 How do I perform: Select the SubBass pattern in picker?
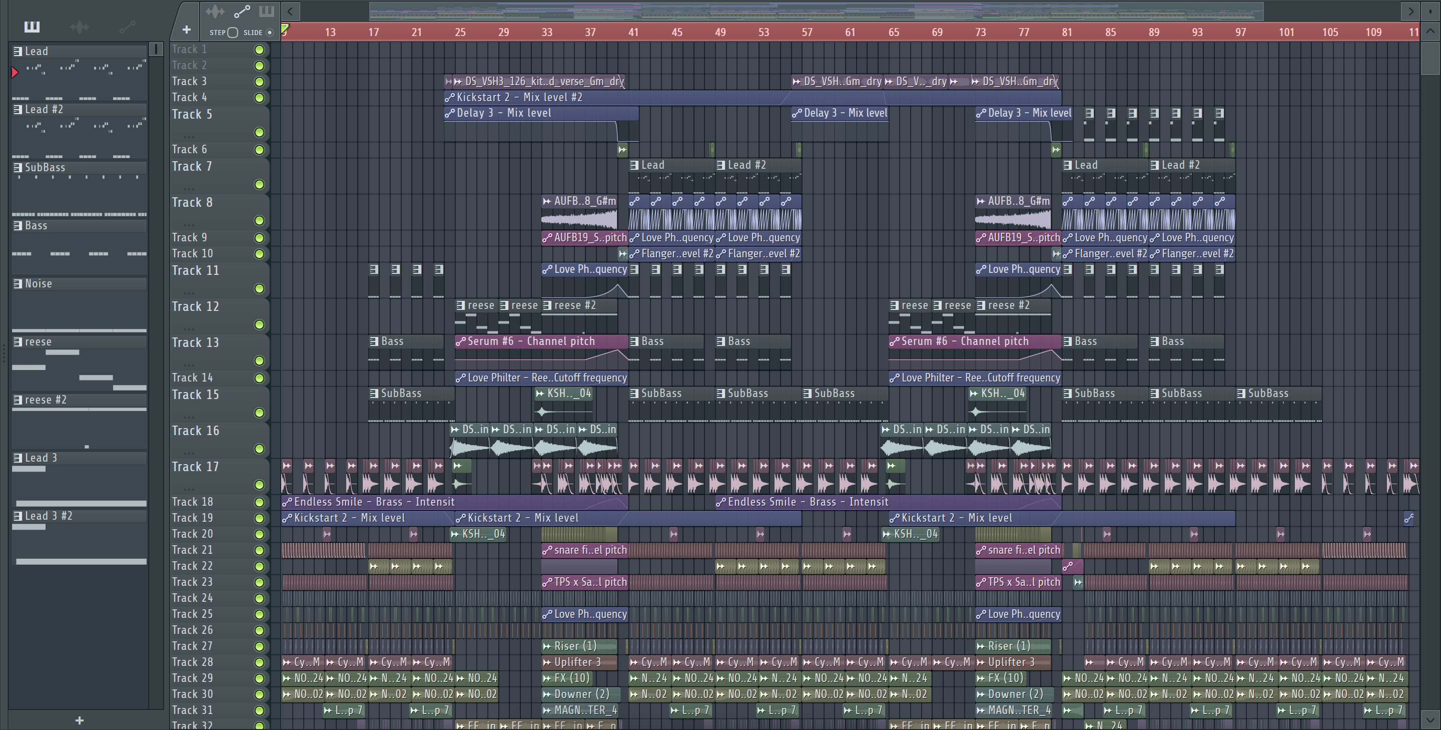(80, 167)
